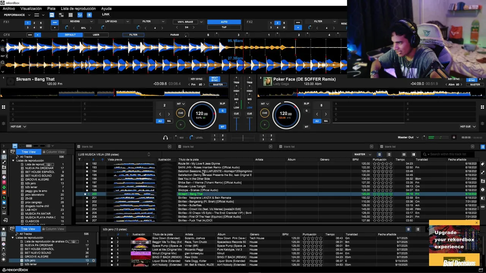Open the Pista menu
The width and height of the screenshot is (486, 273).
coord(51,8)
